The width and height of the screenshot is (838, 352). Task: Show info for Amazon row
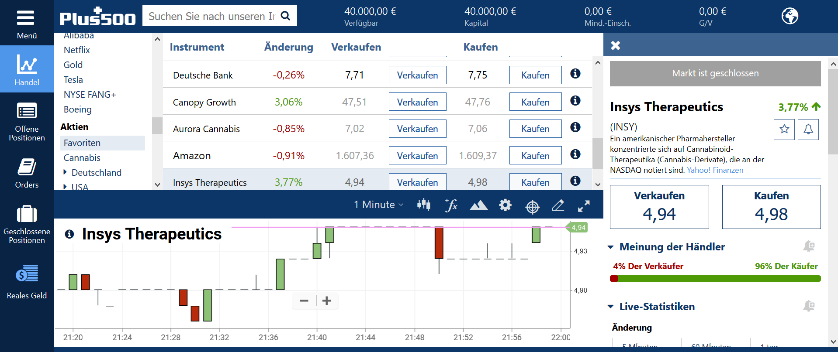(x=575, y=154)
